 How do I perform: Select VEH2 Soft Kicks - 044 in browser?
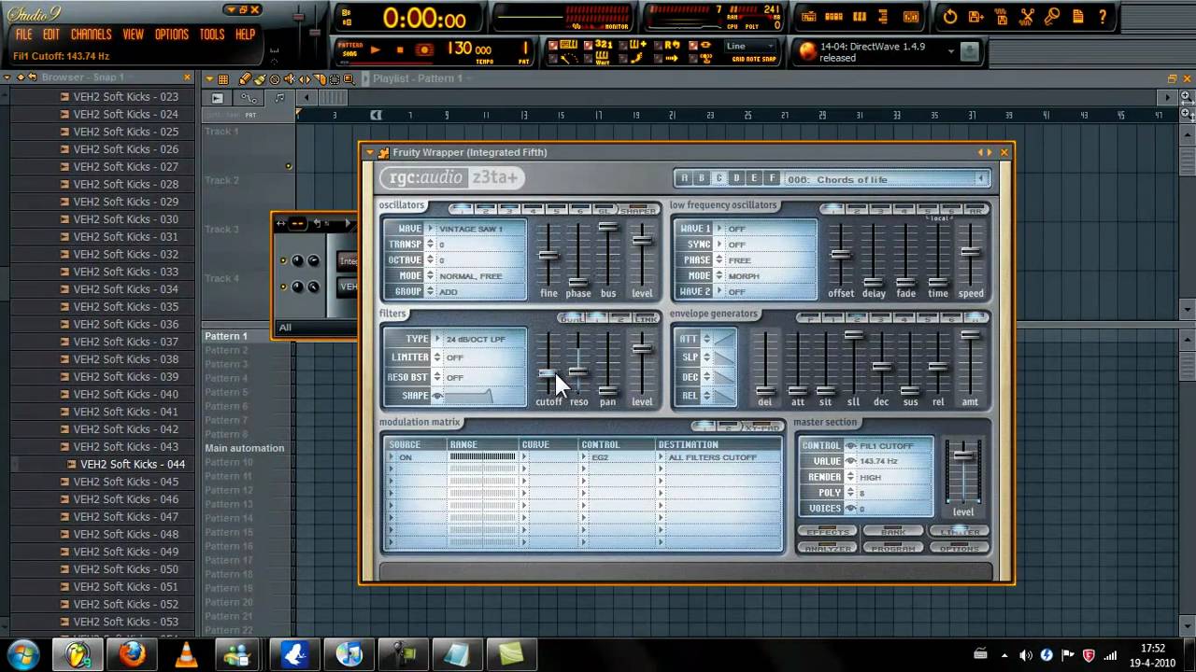tap(133, 464)
